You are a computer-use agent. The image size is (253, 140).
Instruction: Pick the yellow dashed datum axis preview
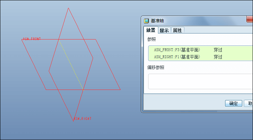(71, 65)
